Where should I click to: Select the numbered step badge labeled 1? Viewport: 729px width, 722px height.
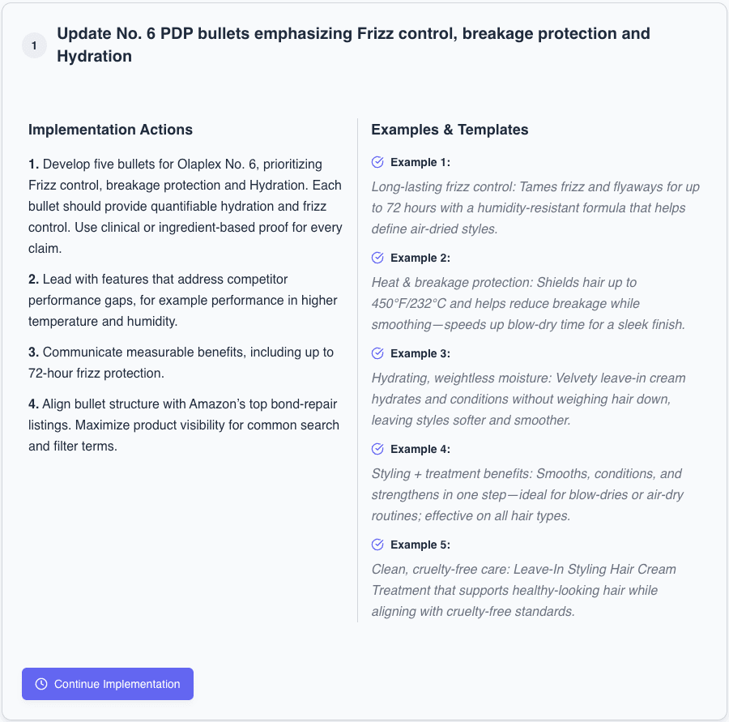pyautogui.click(x=34, y=45)
